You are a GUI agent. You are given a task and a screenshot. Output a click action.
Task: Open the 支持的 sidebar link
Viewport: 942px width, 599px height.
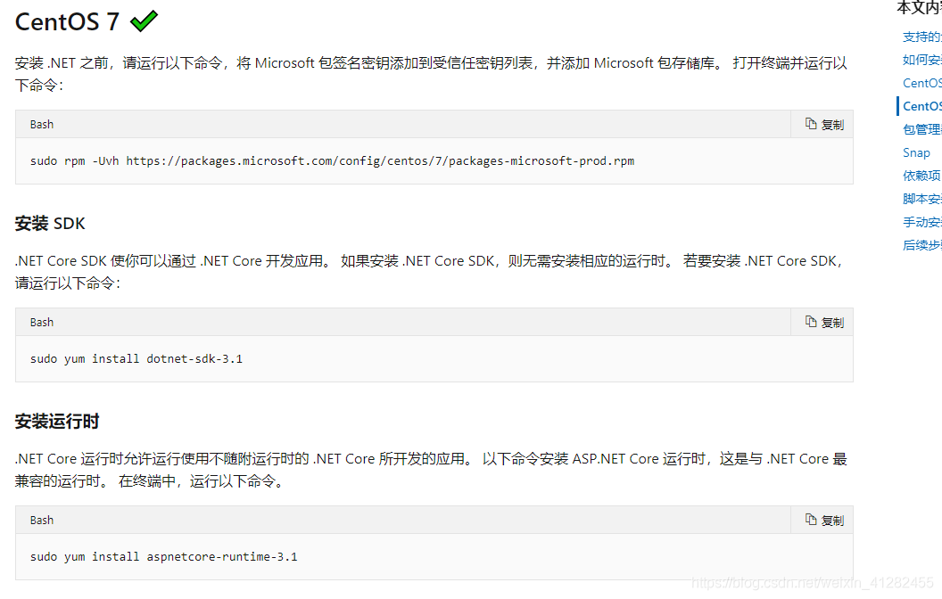coord(921,37)
